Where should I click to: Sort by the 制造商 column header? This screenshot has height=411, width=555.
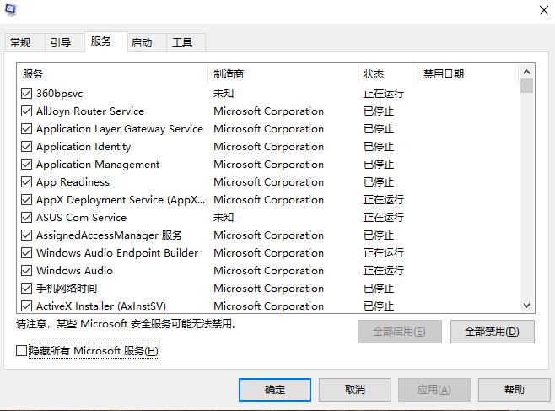(283, 74)
